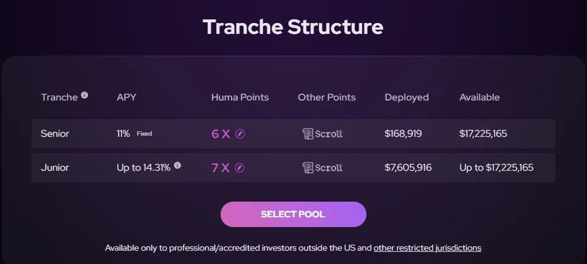Open the other restricted jurisdictions link

(427, 248)
